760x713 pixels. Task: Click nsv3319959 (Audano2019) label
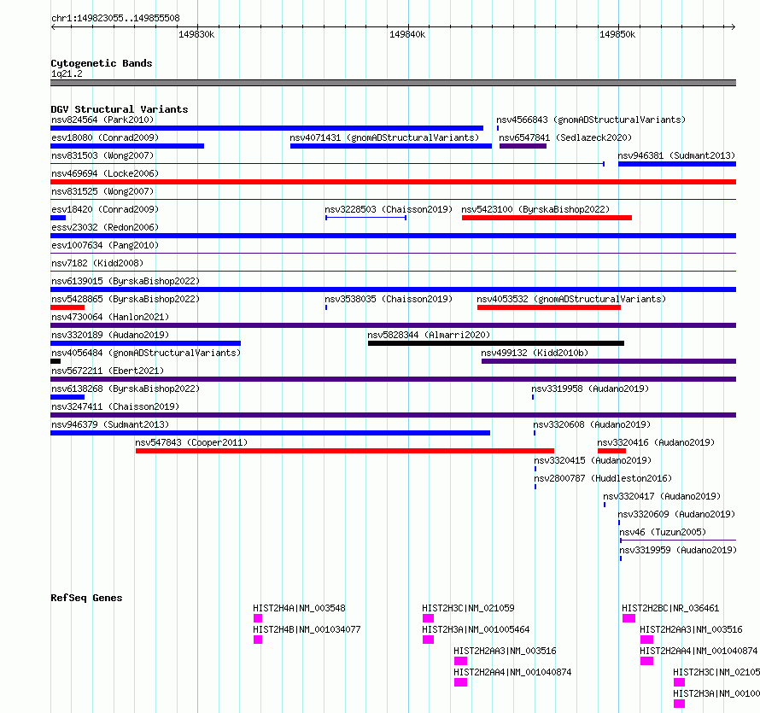(x=678, y=550)
